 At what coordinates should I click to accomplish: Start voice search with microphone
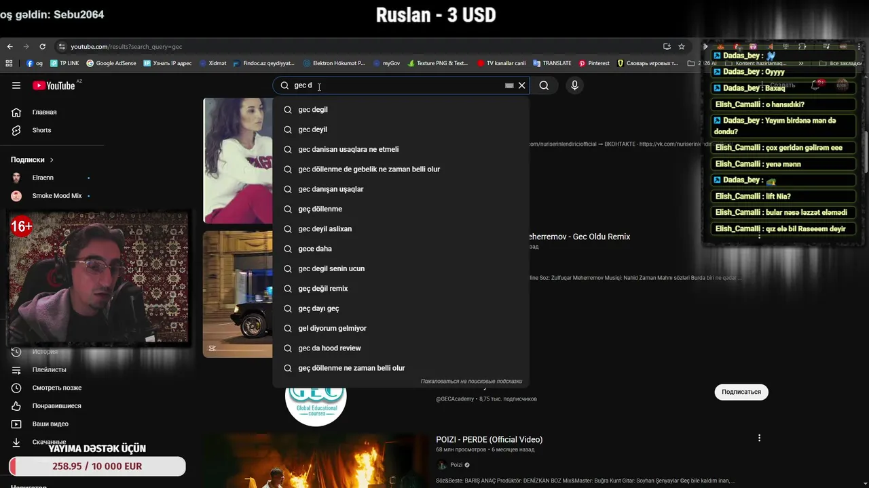(x=574, y=85)
